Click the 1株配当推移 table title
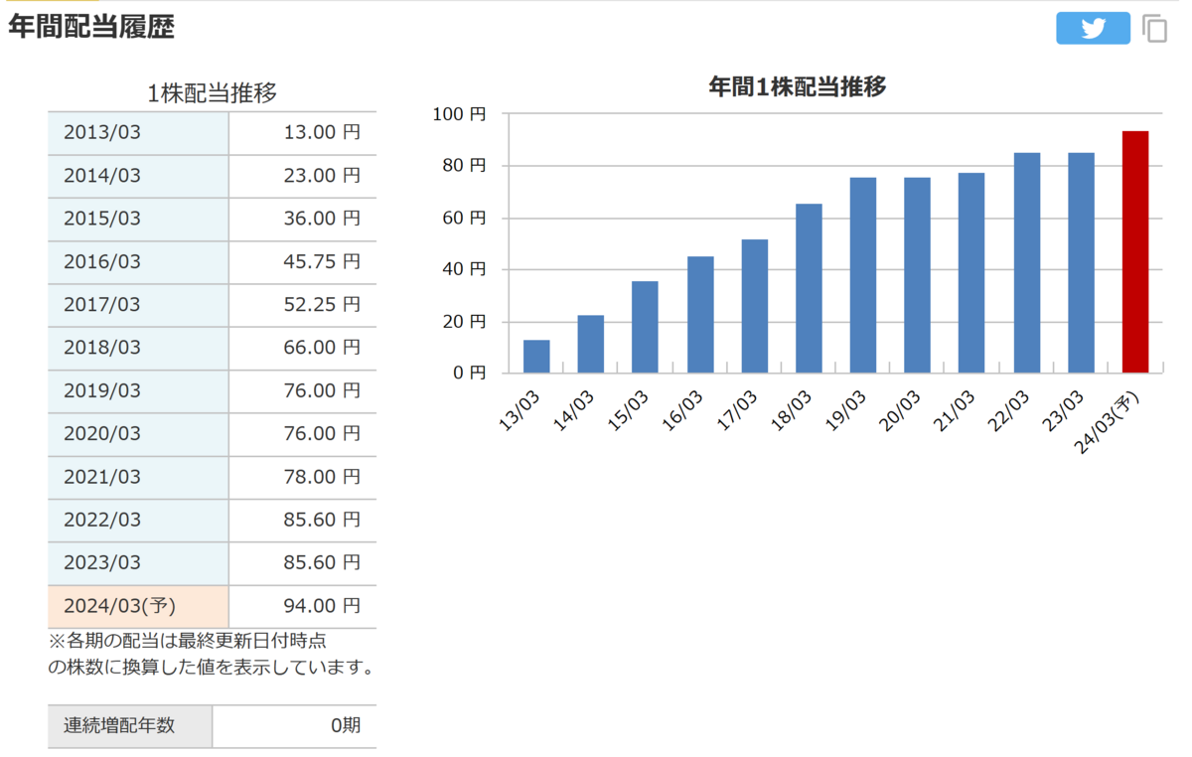The width and height of the screenshot is (1192, 757). click(212, 93)
